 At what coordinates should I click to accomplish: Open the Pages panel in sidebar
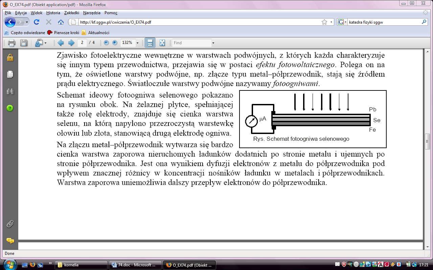(10, 74)
